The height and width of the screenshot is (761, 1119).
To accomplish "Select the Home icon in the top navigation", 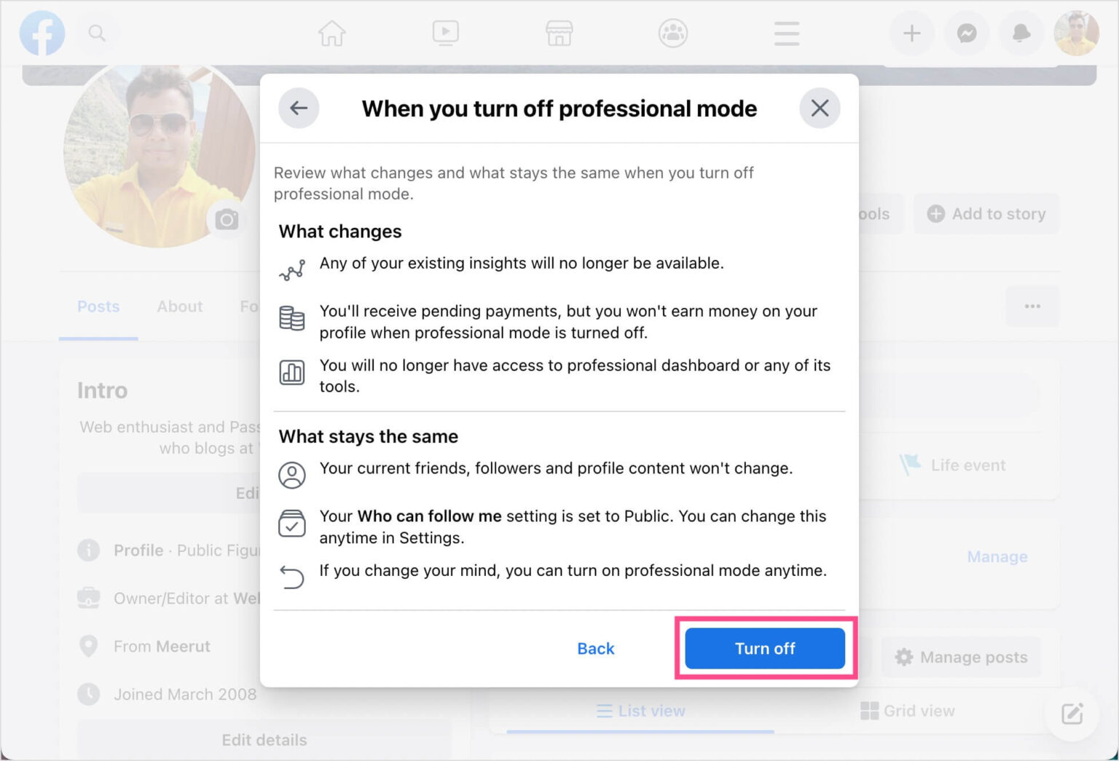I will [332, 33].
